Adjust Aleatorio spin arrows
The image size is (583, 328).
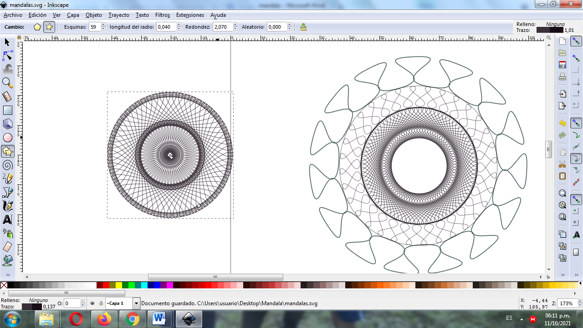click(290, 27)
